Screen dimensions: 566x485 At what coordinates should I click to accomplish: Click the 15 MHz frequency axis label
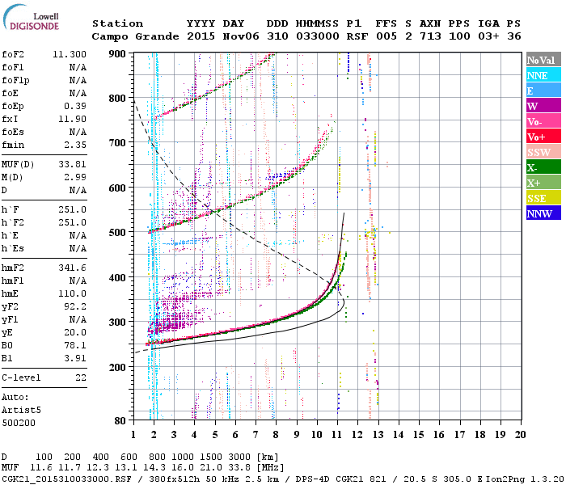click(x=418, y=435)
